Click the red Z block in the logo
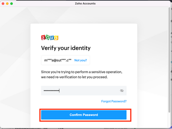 pos(43,38)
